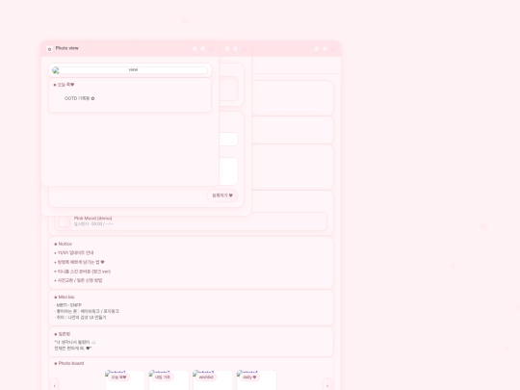Open the first Photo board thumbnail
Image resolution: width=520 pixels, height=390 pixels.
pyautogui.click(x=125, y=380)
